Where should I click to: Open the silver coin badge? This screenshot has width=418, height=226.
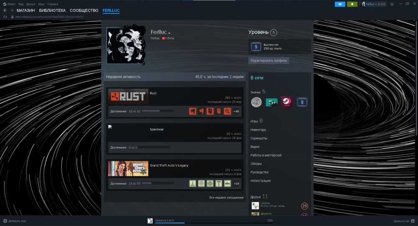(256, 102)
